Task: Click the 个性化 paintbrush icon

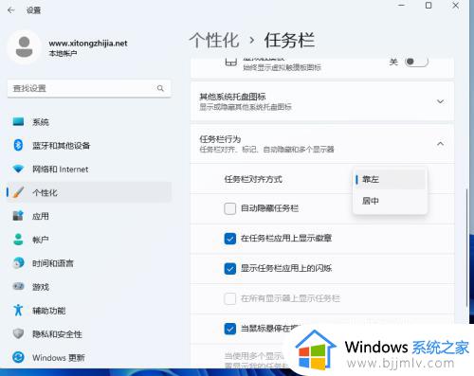Action: pyautogui.click(x=18, y=192)
